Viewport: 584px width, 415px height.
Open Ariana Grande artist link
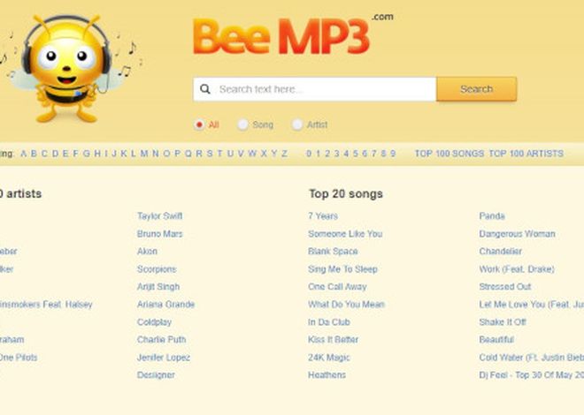click(x=165, y=305)
